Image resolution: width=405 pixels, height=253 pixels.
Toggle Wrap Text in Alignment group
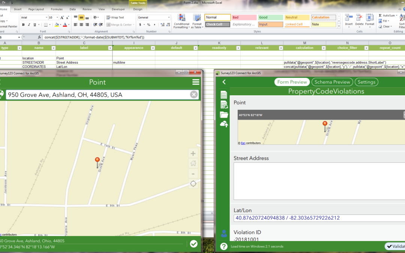[x=115, y=18]
